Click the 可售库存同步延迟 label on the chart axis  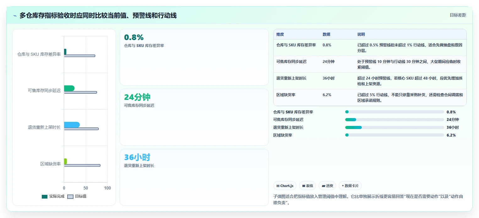pyautogui.click(x=44, y=91)
